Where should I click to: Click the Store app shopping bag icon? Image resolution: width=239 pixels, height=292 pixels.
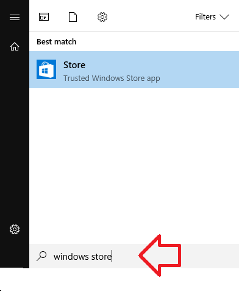(x=46, y=69)
